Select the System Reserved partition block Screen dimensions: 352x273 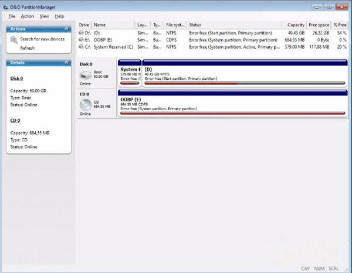tap(130, 73)
